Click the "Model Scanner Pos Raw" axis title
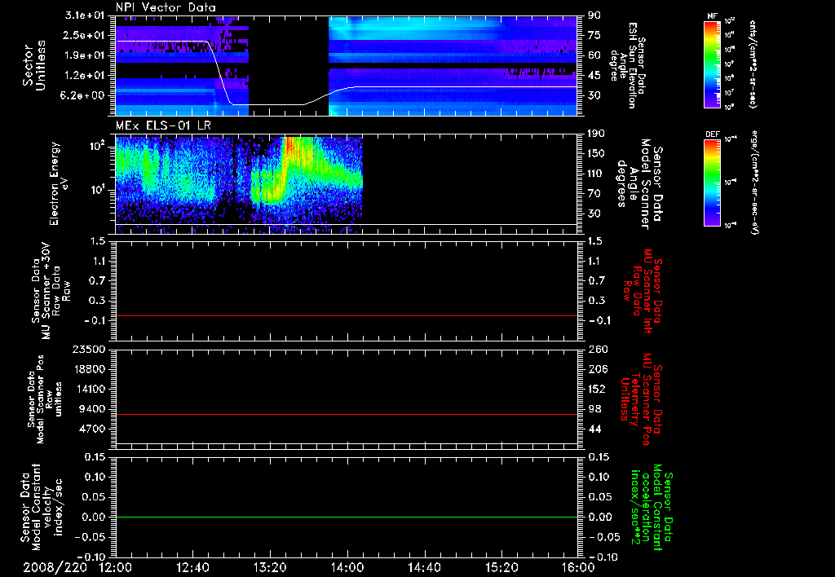This screenshot has height=577, width=835. click(x=46, y=399)
